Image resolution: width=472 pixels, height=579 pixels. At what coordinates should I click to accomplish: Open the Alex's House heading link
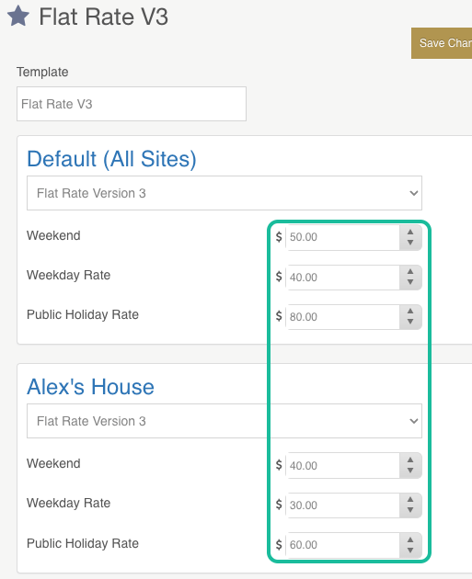pyautogui.click(x=90, y=387)
